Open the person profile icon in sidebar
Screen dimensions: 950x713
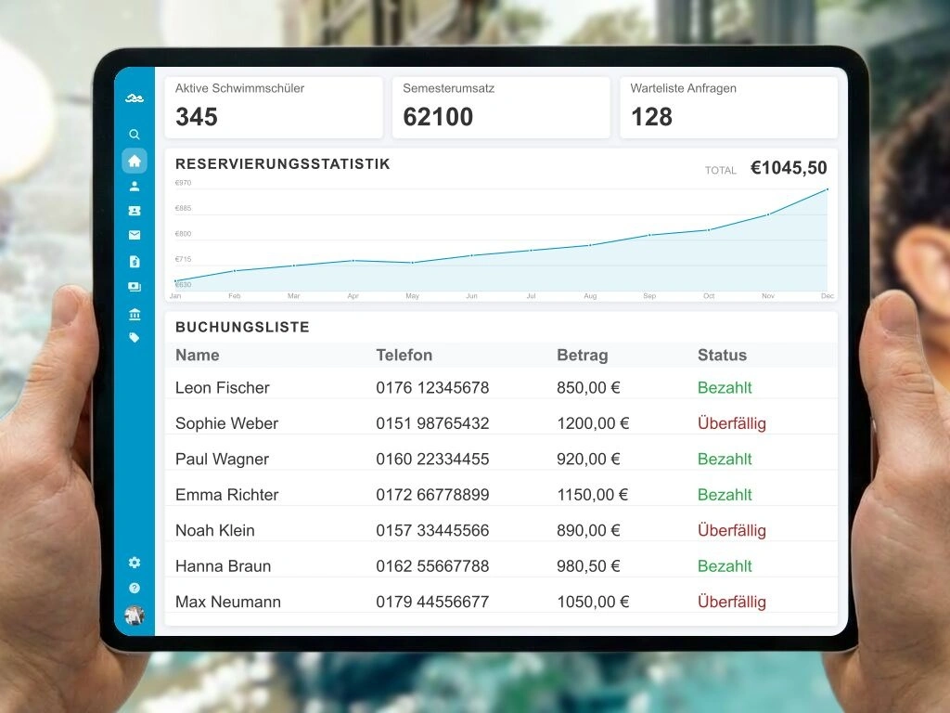click(x=135, y=186)
